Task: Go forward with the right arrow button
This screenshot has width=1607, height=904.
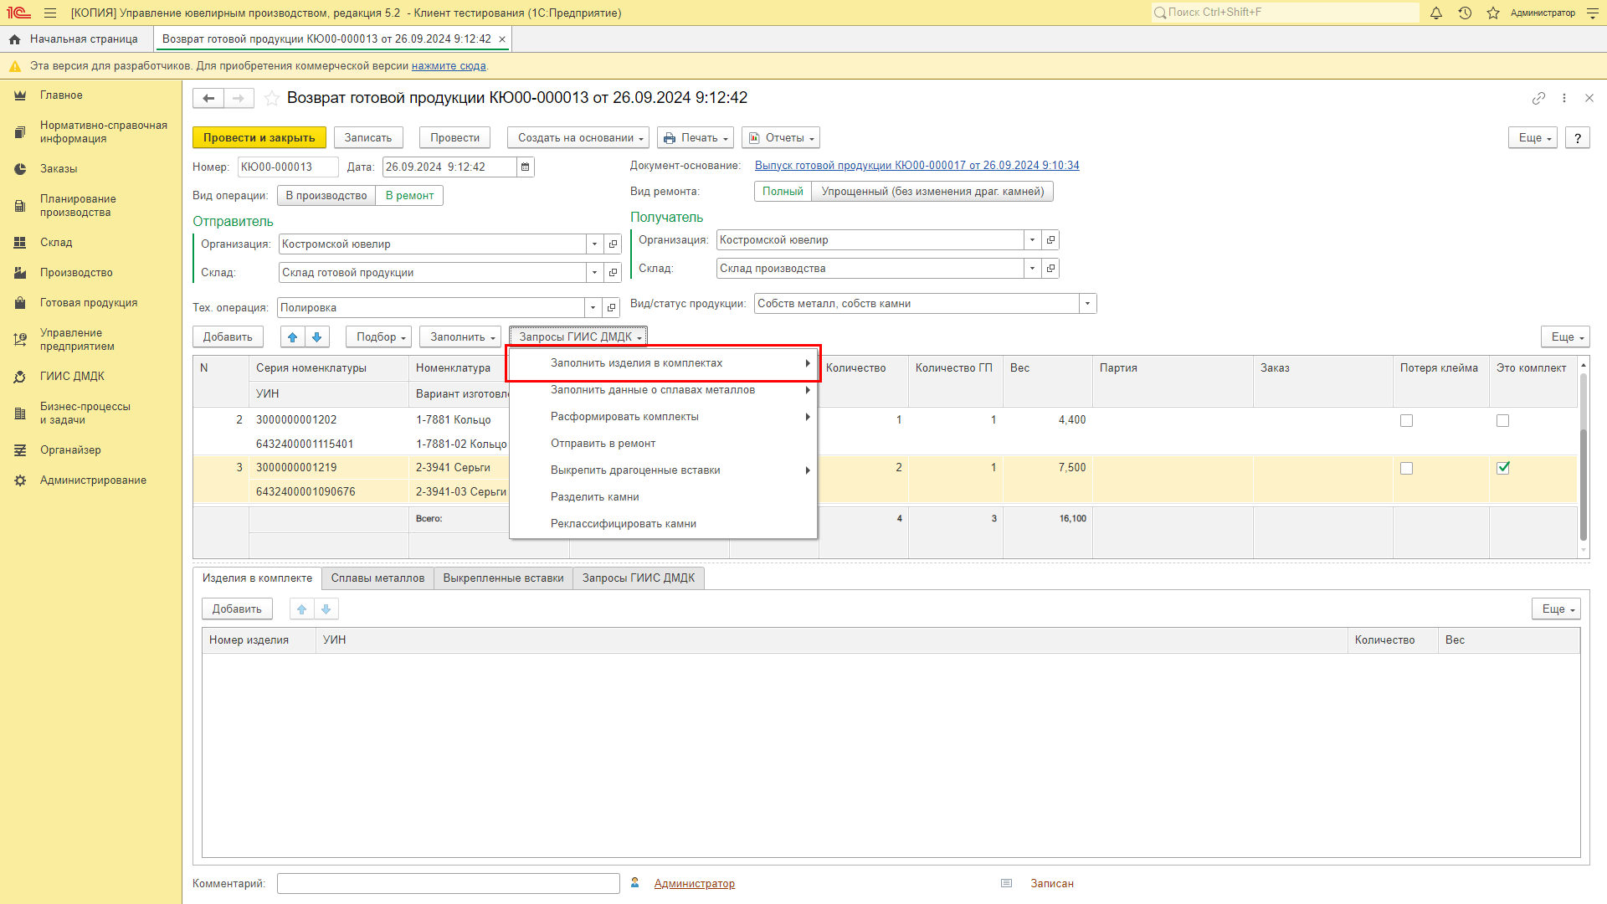Action: [239, 98]
